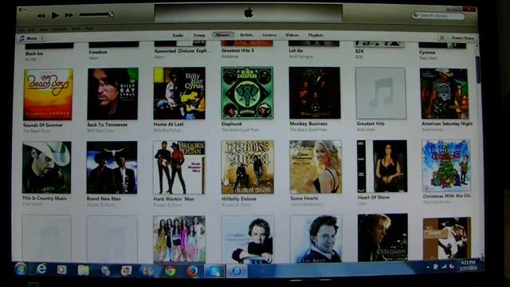Open the Sounds Of Summer Beach Boys album cover
Viewport: 510px width, 287px height.
point(48,94)
